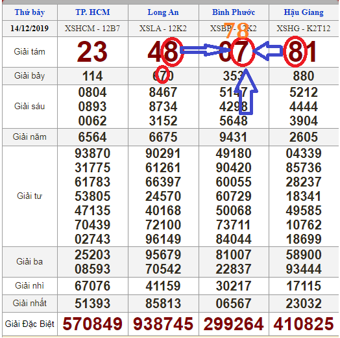Open the Hậu Giang header link
This screenshot has height=338, width=340.
304,12
